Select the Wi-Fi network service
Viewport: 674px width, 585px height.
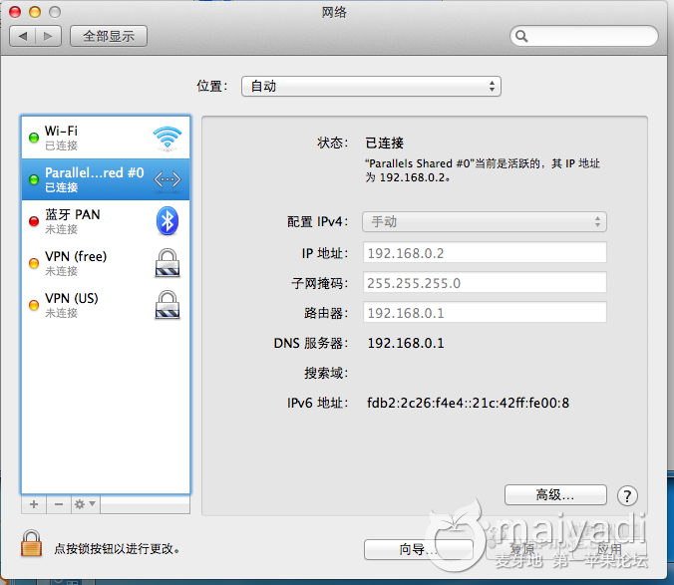[x=106, y=138]
